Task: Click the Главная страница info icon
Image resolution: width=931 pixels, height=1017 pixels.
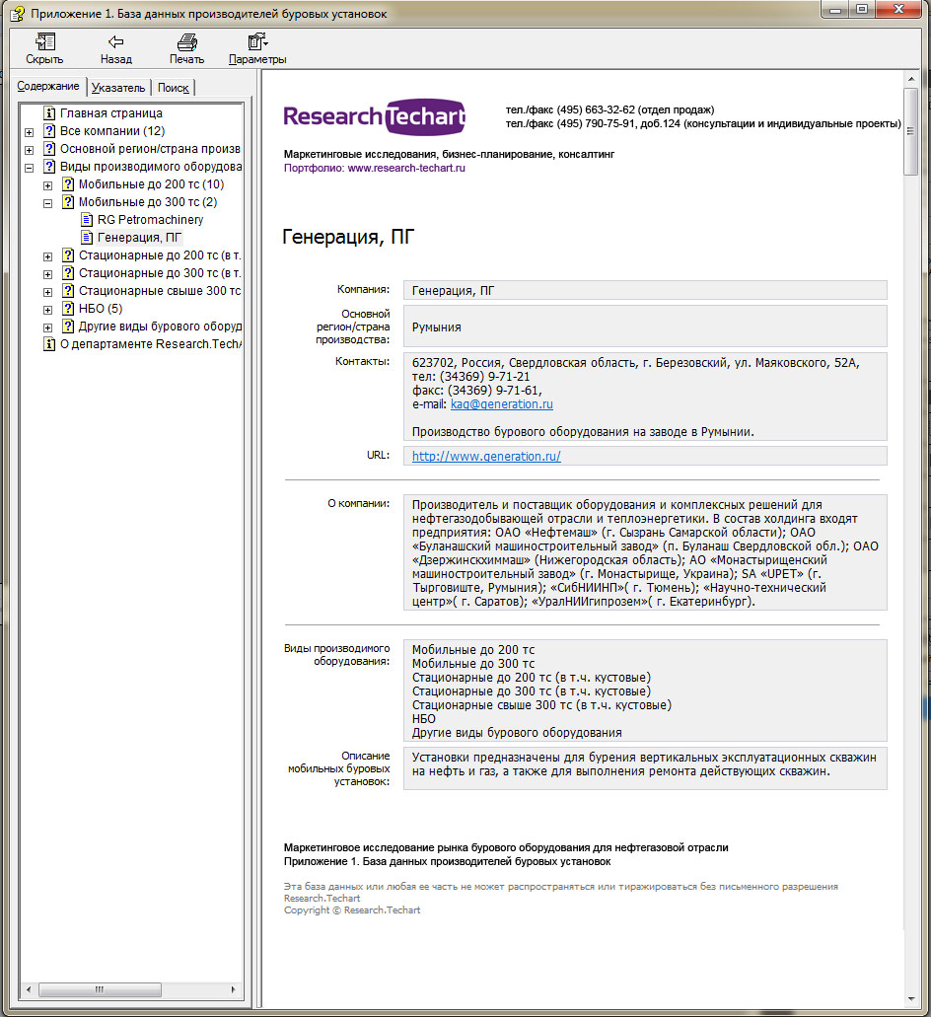Action: (x=49, y=112)
